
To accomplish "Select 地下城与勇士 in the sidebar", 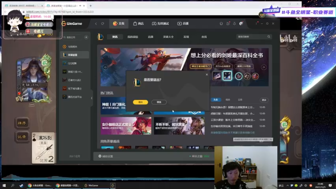I will tap(75, 89).
